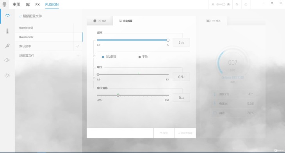Click the 恢复 restore button
This screenshot has width=285, height=153.
[x=164, y=133]
